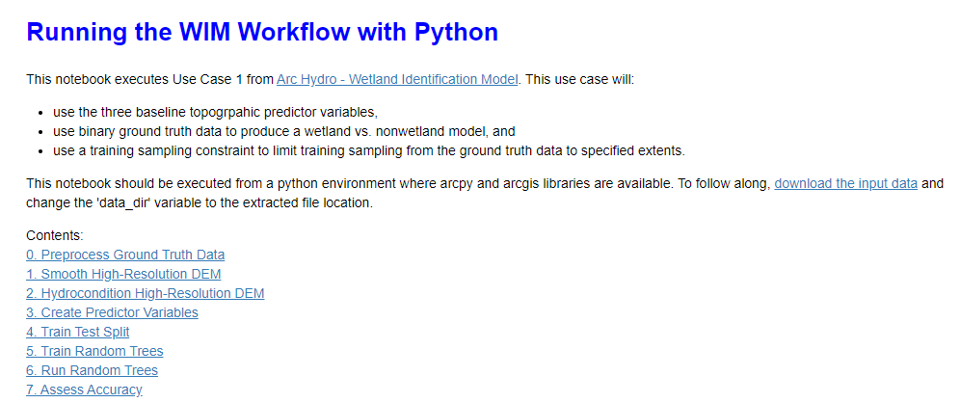
Task: Jump to Preprocess Ground Truth Data section
Action: [125, 255]
